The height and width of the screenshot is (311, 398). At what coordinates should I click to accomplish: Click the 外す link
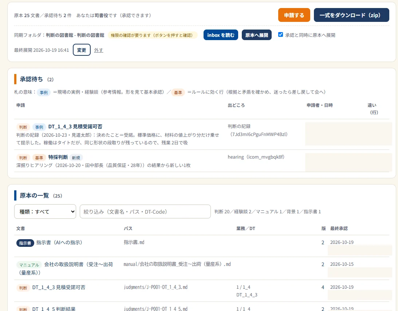98,50
